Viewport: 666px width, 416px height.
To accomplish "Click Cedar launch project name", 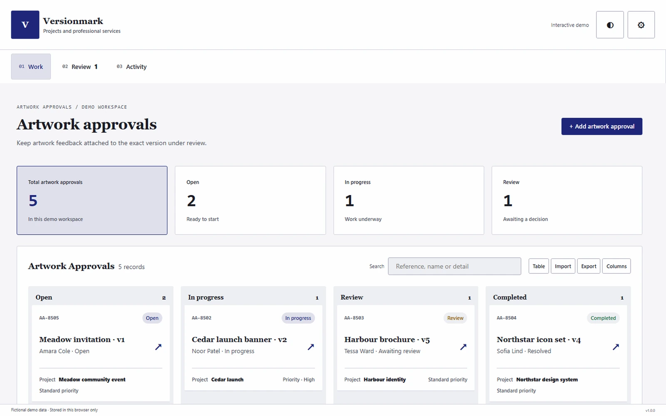I will [x=227, y=379].
